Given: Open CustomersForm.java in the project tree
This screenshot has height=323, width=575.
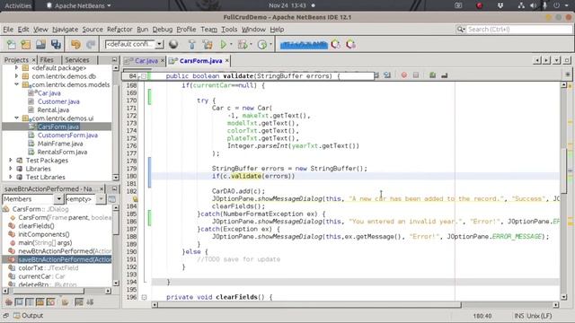Looking at the screenshot, I should click(x=67, y=135).
